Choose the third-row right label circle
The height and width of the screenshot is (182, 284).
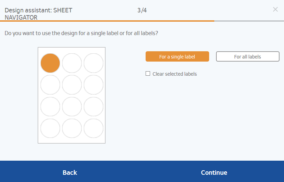[x=93, y=107]
